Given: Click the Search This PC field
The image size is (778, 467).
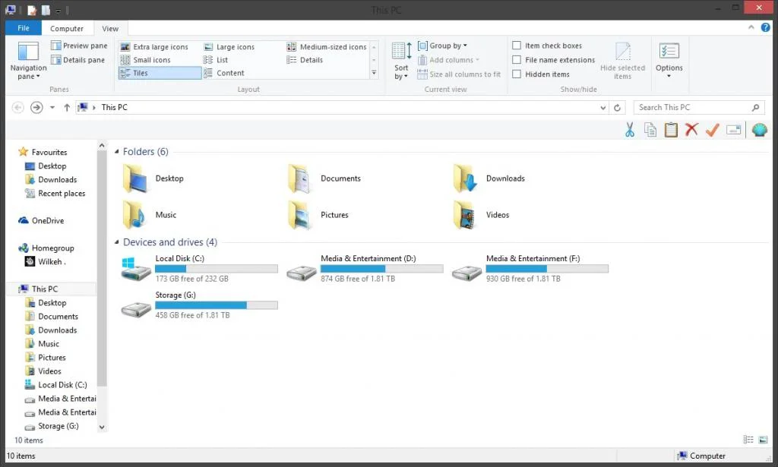Looking at the screenshot, I should 699,108.
